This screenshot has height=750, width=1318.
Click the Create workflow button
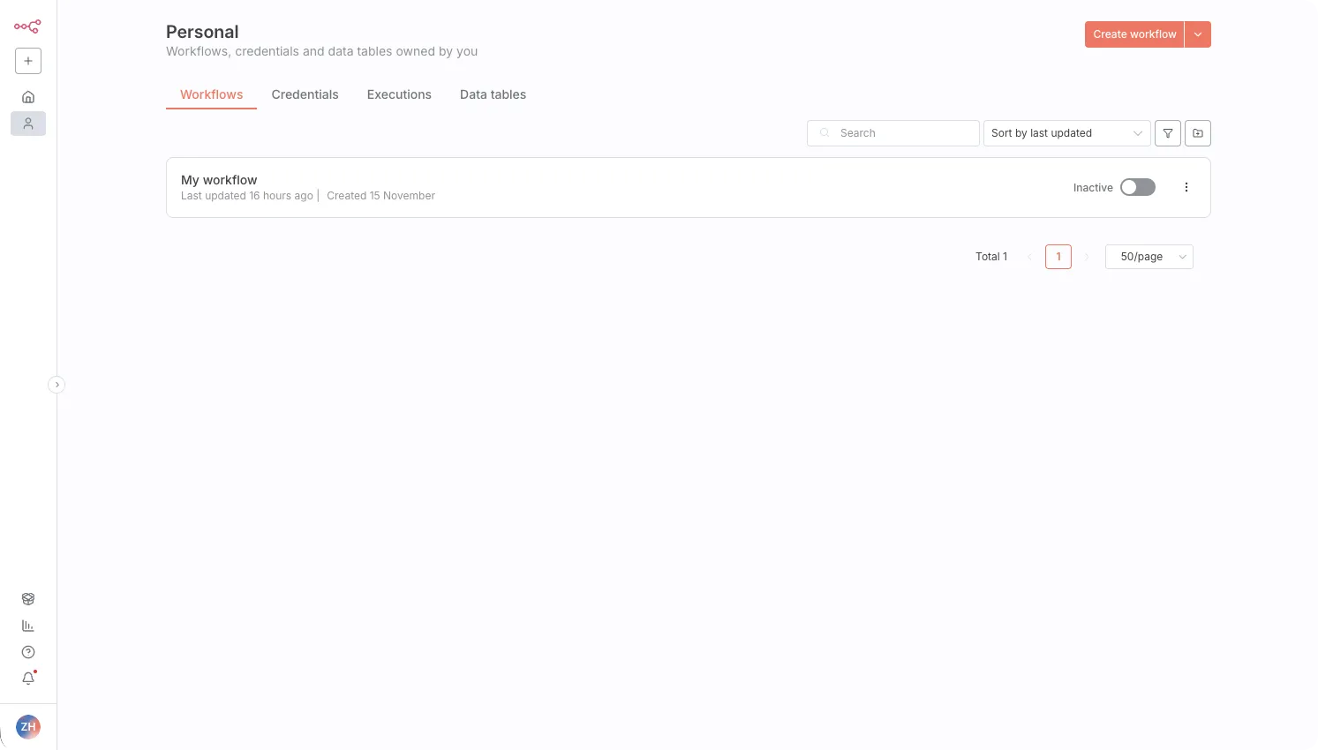(x=1133, y=34)
